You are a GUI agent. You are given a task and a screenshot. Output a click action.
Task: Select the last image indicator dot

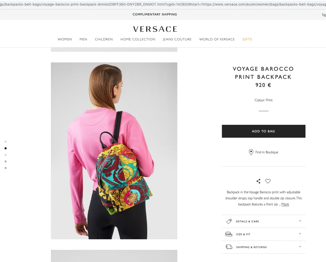click(x=6, y=168)
